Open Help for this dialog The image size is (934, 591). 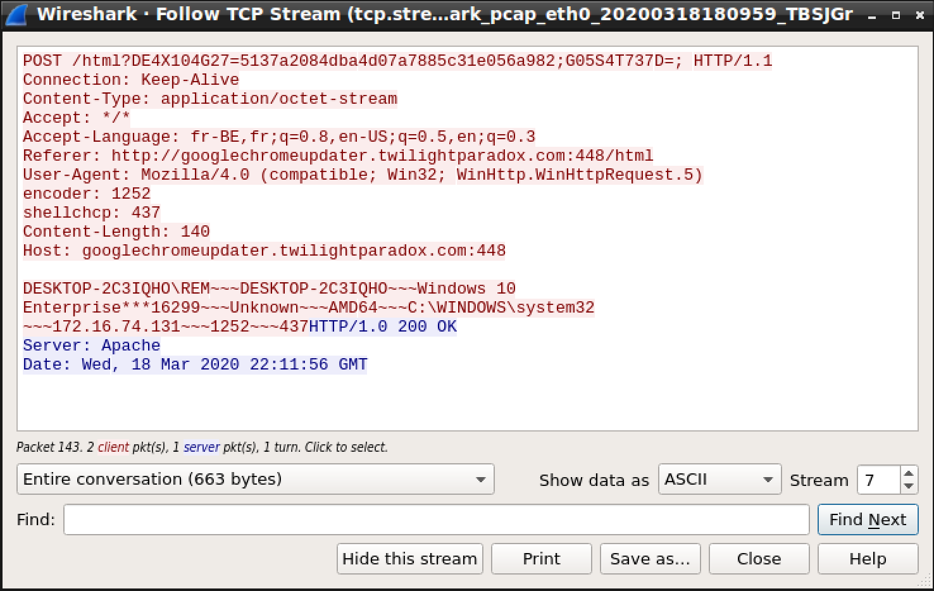(x=868, y=559)
